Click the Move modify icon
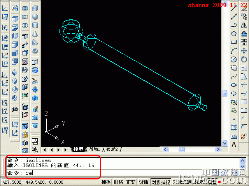Screen dimensions: 249x186 click(244, 51)
